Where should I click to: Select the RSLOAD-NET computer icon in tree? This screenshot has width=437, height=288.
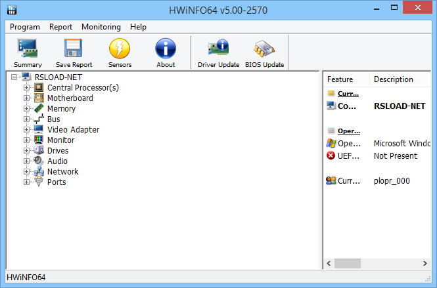pyautogui.click(x=26, y=77)
